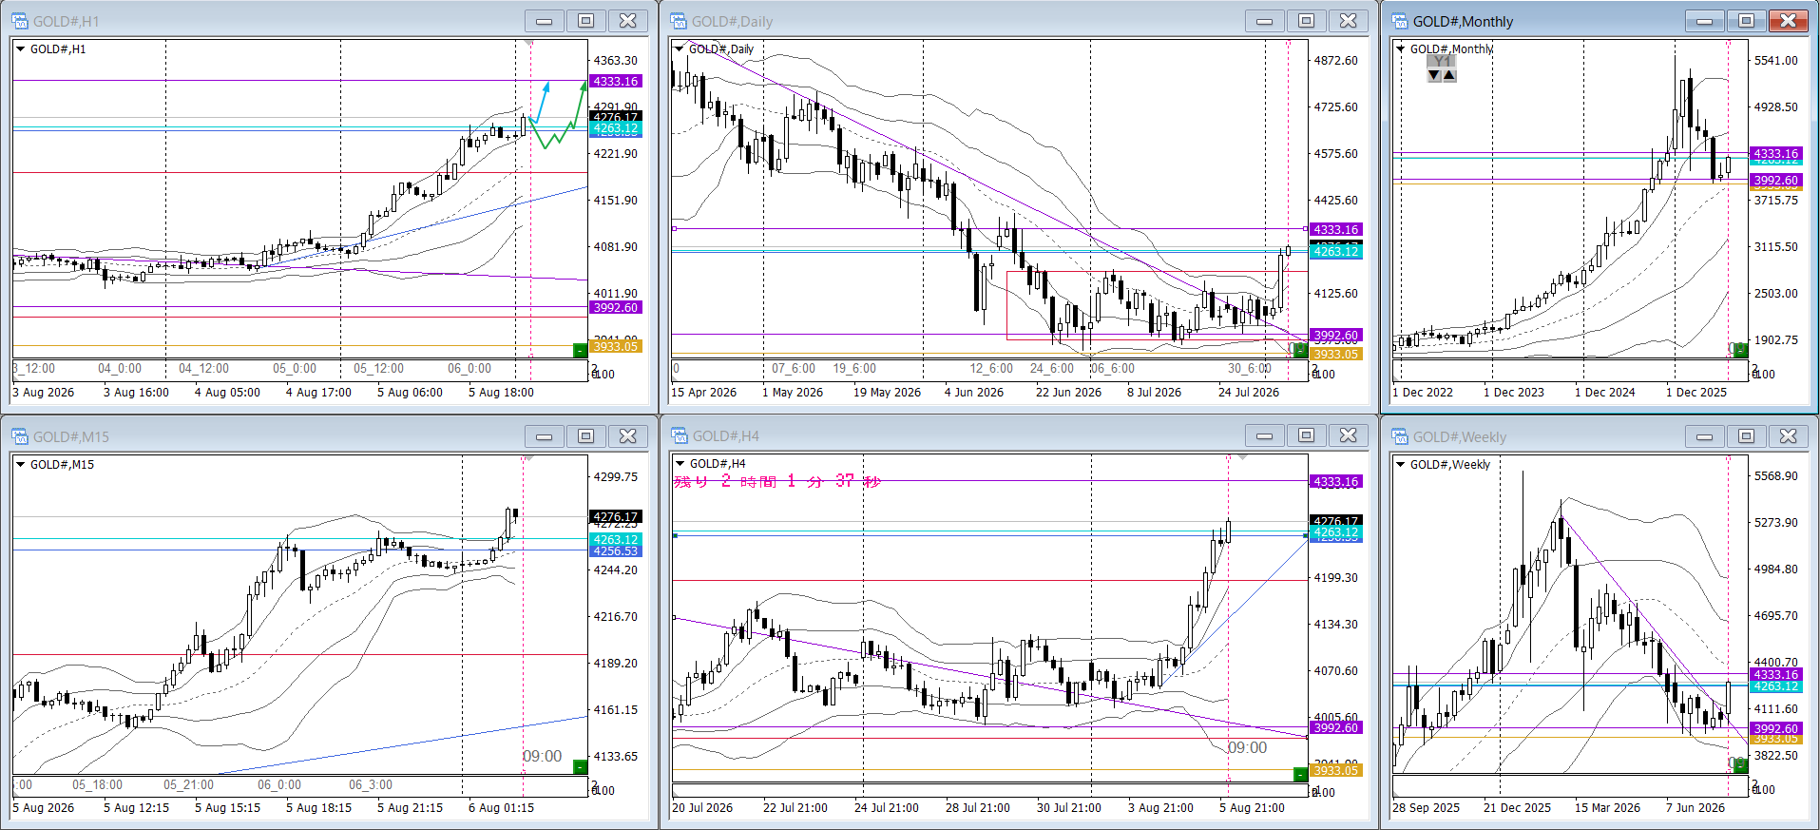Image resolution: width=1820 pixels, height=830 pixels.
Task: Click the chart shift marker atop the H4 chart
Action: (x=1242, y=457)
